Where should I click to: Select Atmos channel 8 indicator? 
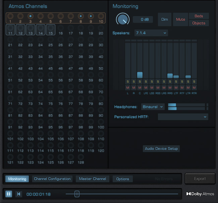click(80, 16)
